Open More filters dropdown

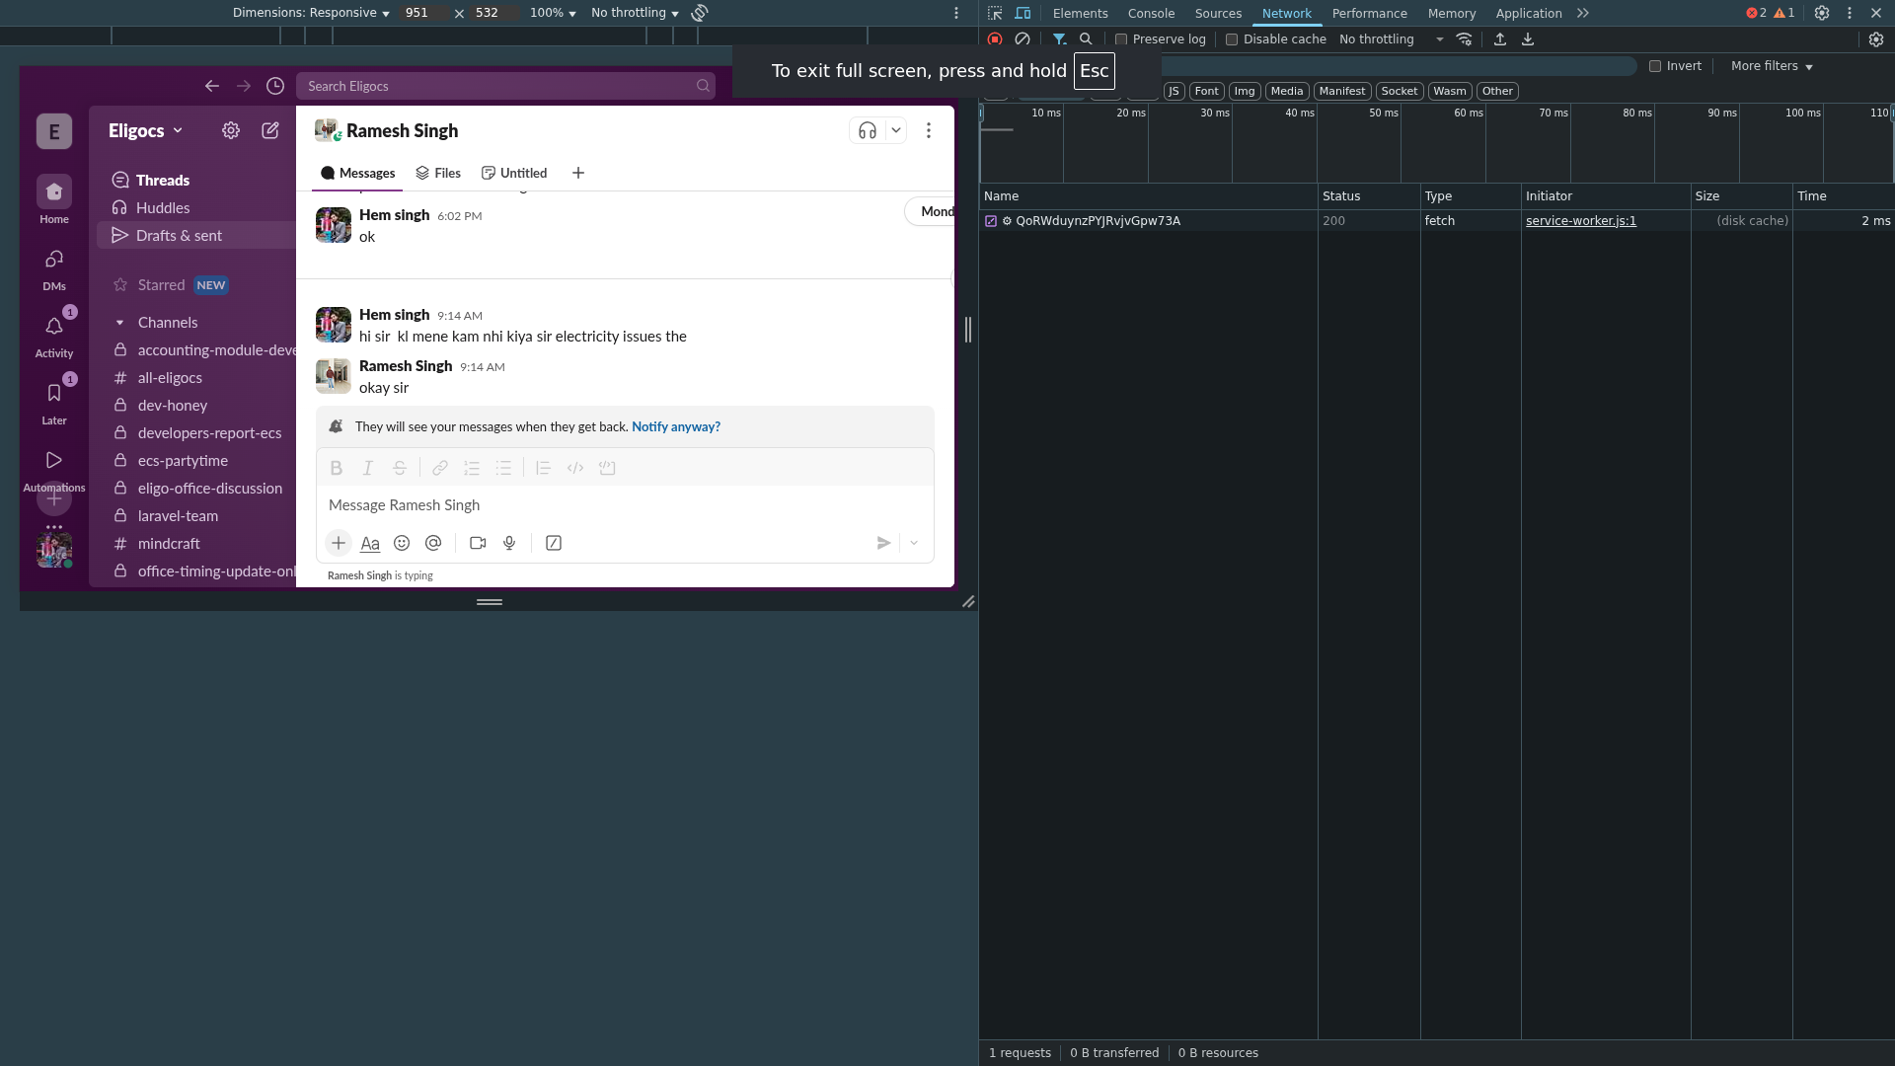point(1772,66)
